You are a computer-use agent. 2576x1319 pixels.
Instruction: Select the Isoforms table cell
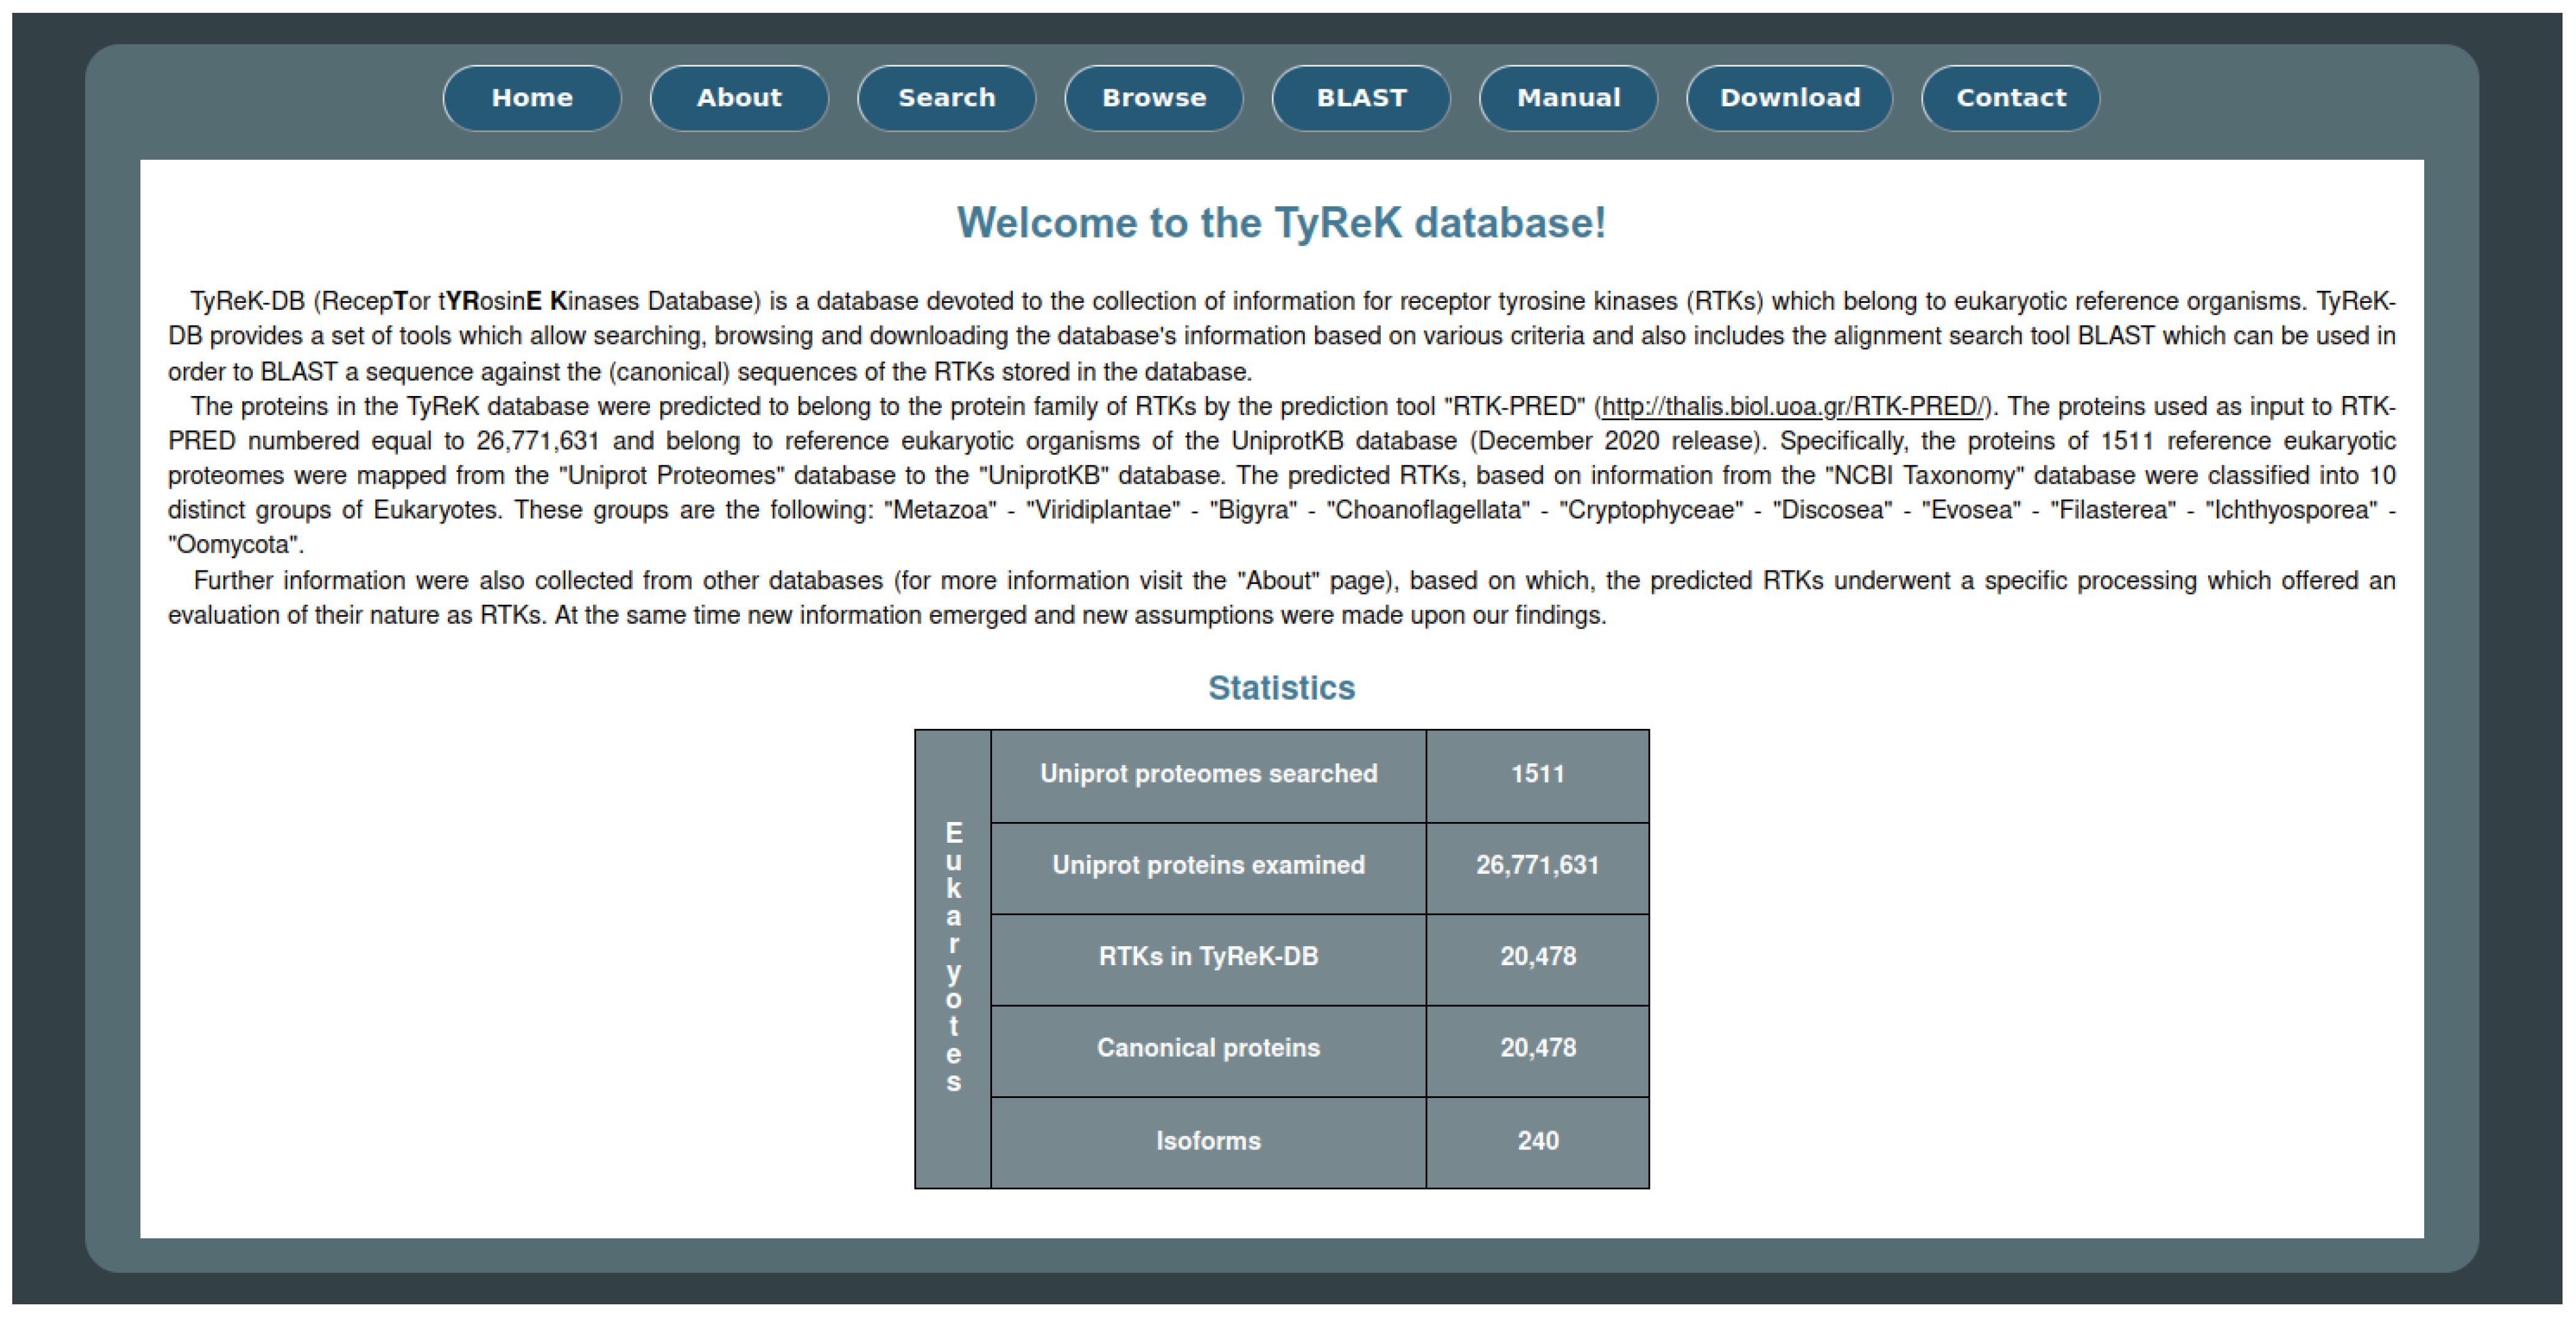pos(1208,1142)
